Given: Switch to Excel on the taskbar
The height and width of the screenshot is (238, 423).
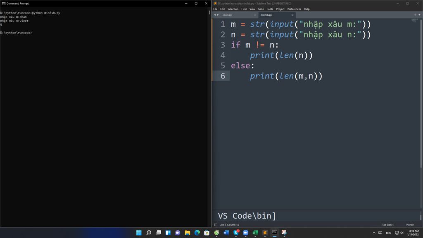Looking at the screenshot, I should 255,233.
